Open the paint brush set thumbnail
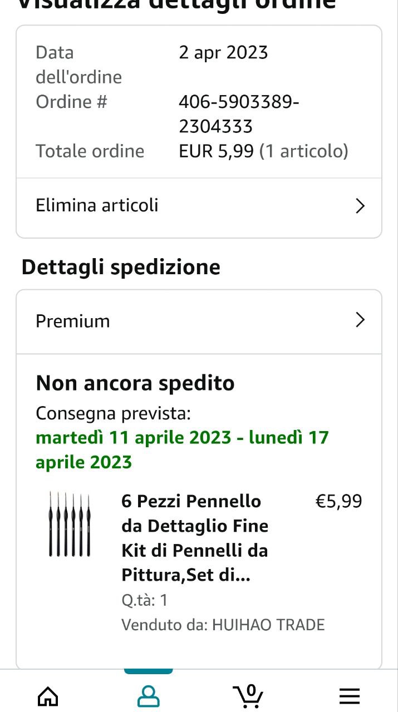The height and width of the screenshot is (712, 398). (x=70, y=524)
